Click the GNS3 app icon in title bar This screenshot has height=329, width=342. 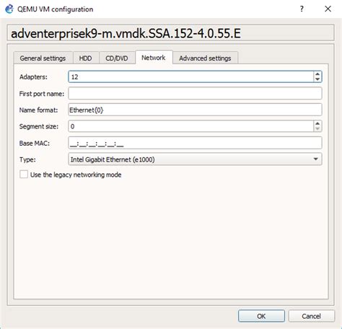(9, 9)
